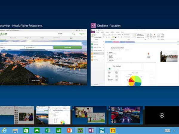Open the OneNote File tab
Viewport: 179px width, 134px height.
(93, 32)
